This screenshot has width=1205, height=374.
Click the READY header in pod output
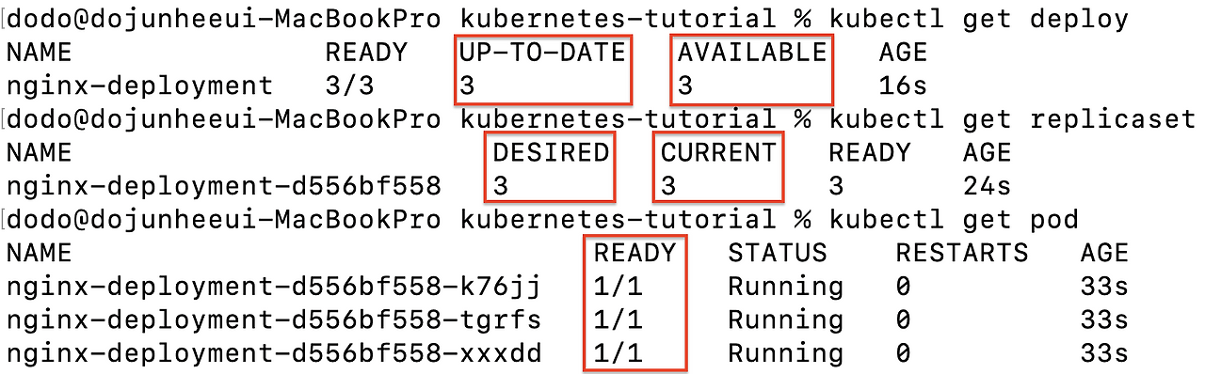coord(635,253)
